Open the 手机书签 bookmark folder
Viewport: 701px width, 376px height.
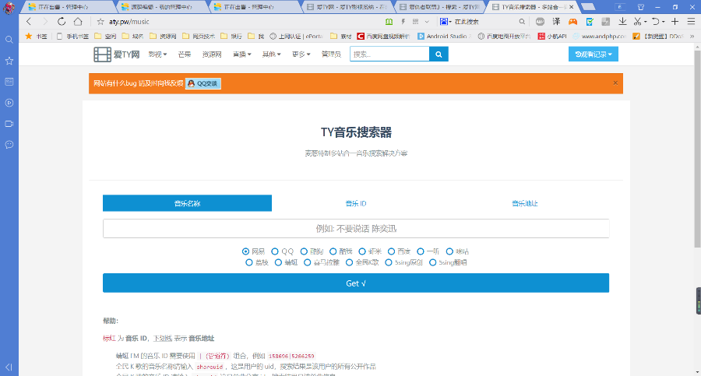click(73, 37)
